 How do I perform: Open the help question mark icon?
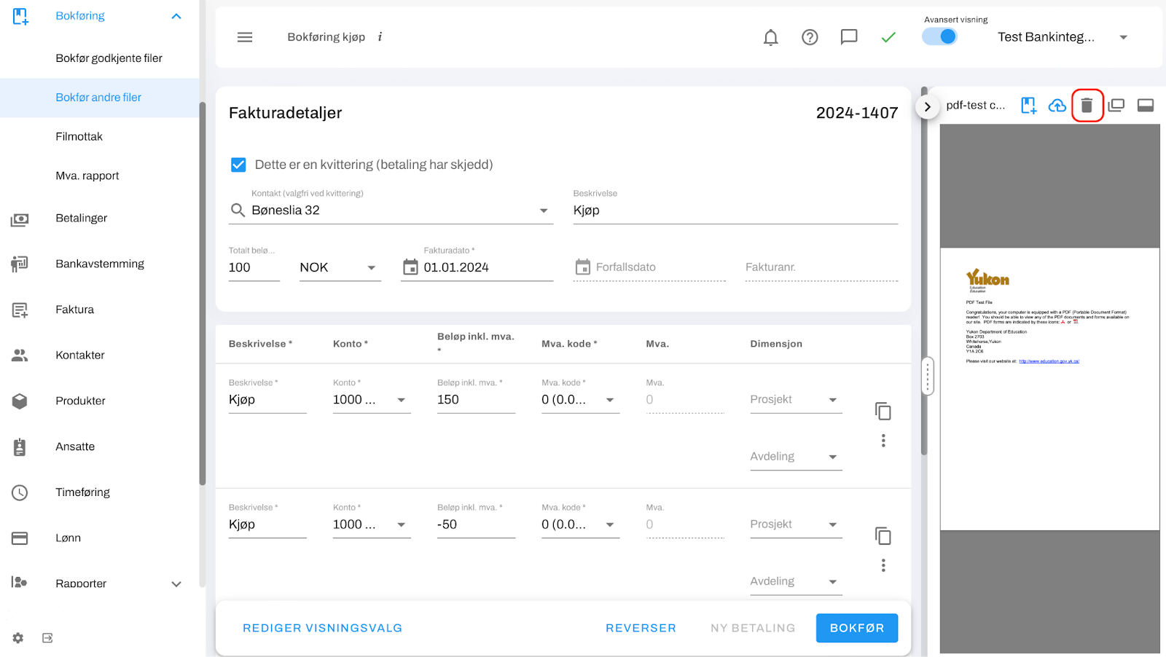[x=810, y=37]
